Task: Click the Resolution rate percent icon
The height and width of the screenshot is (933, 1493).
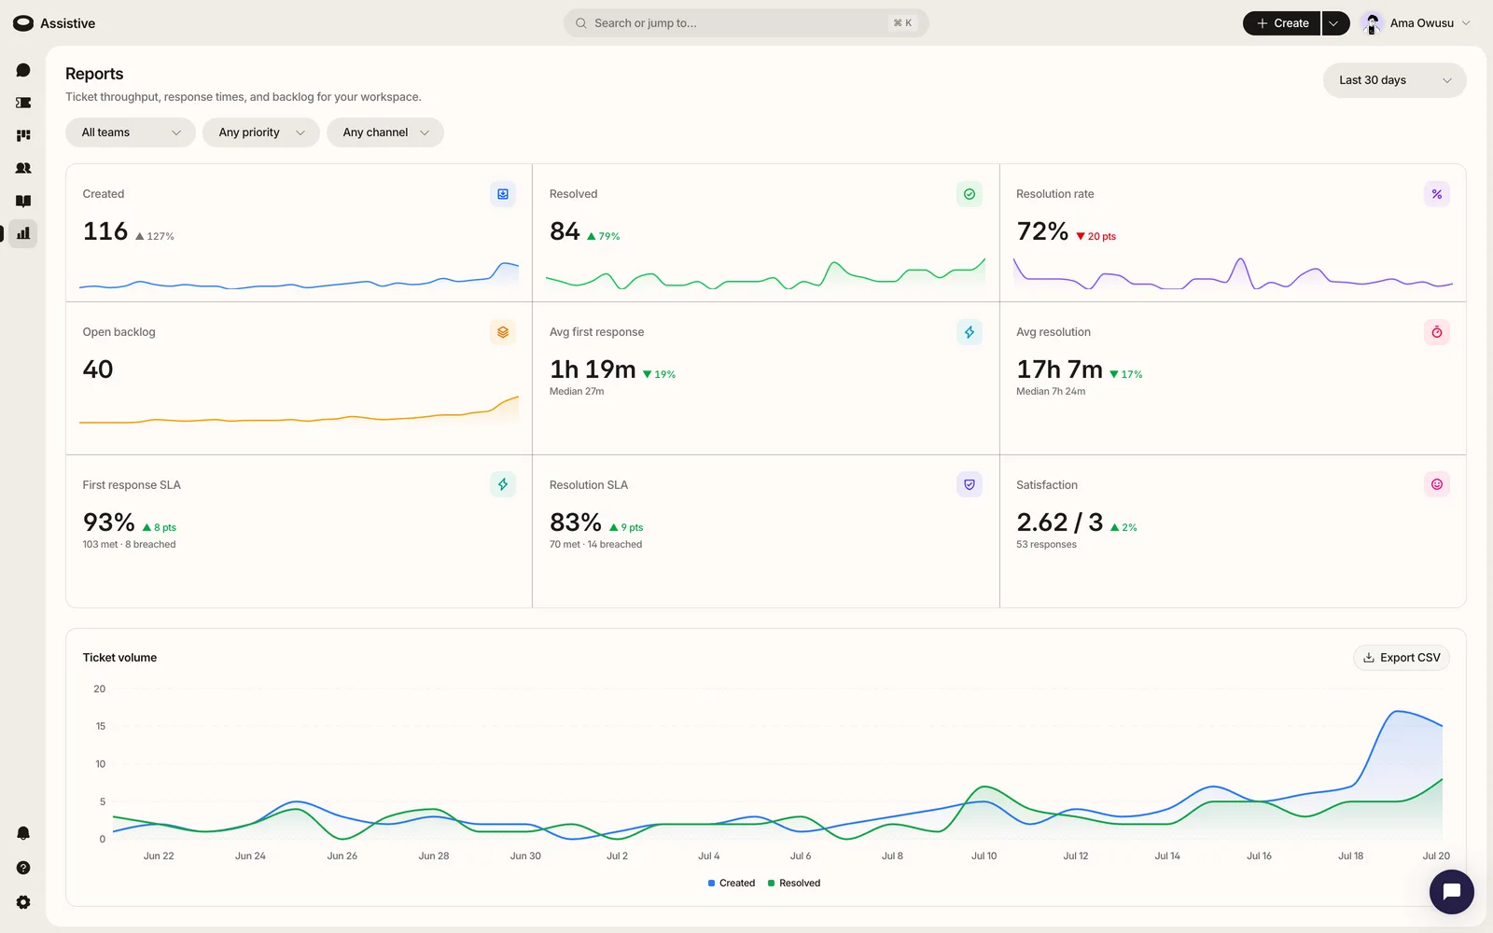Action: [1437, 194]
